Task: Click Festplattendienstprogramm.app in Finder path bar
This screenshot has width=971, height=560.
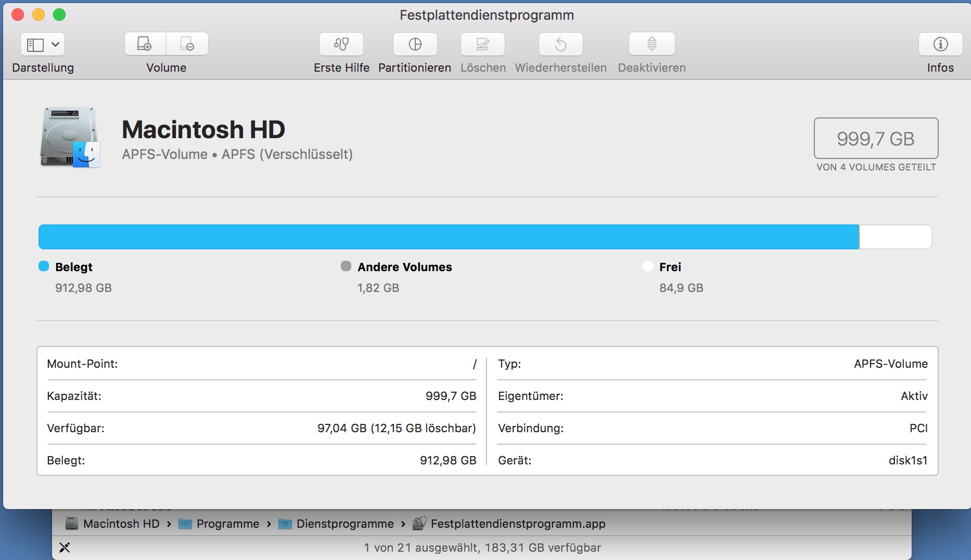Action: (509, 524)
